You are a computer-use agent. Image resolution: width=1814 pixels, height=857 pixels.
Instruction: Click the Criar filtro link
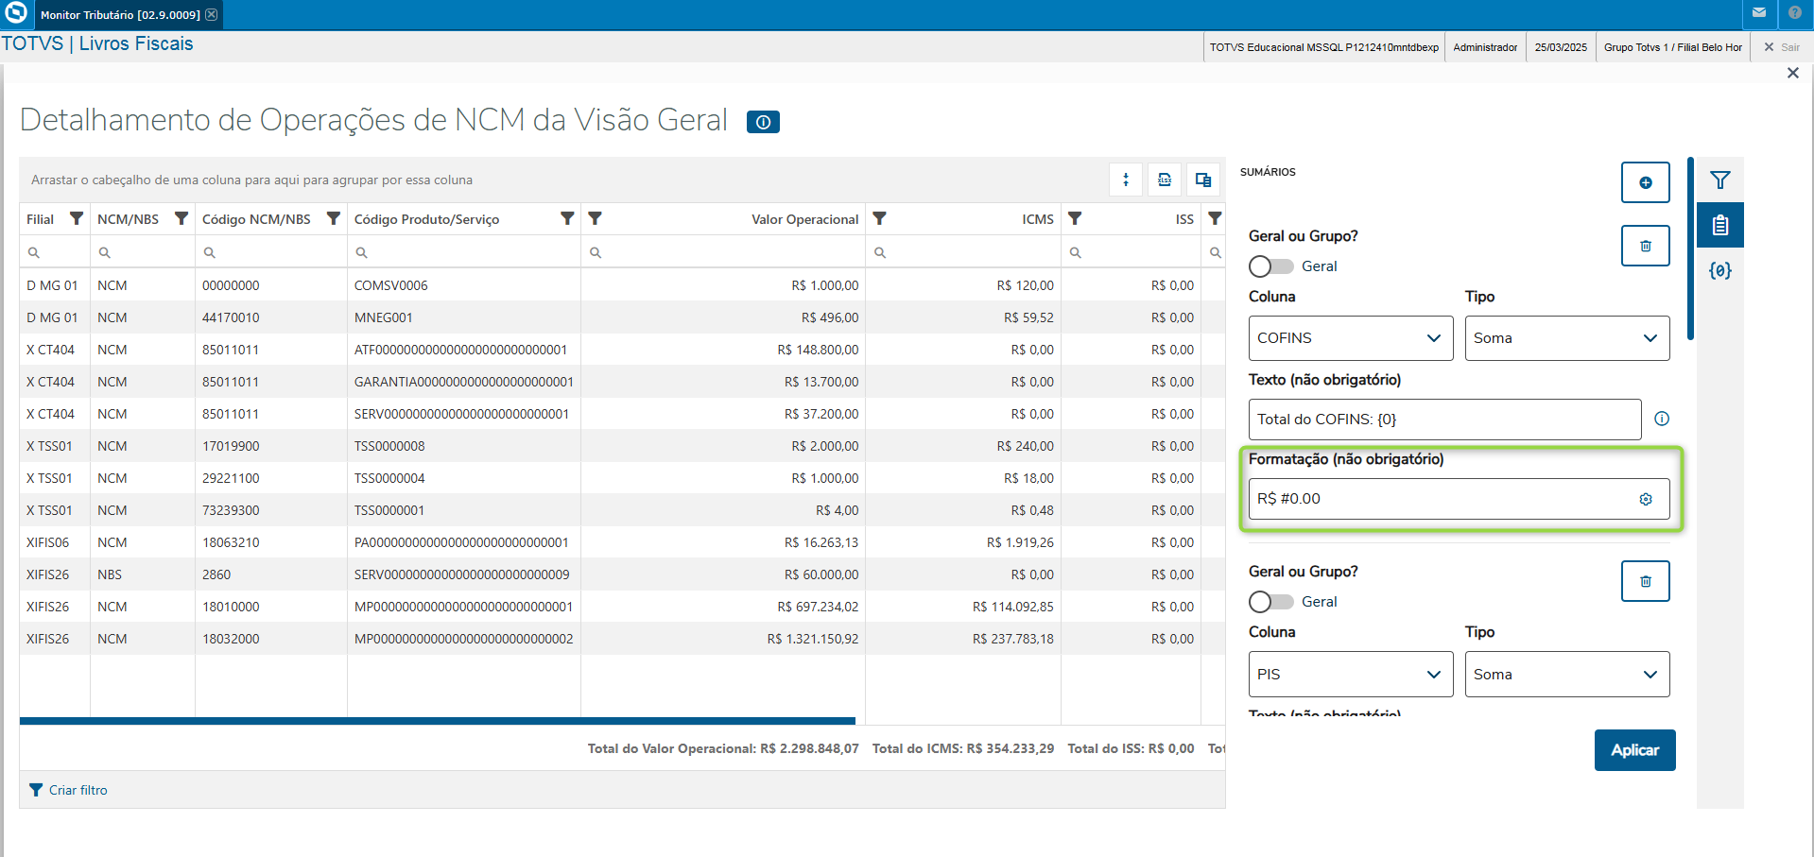pos(78,790)
